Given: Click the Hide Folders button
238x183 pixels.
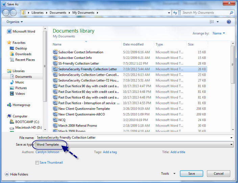Looking at the screenshot, I should 17,174.
